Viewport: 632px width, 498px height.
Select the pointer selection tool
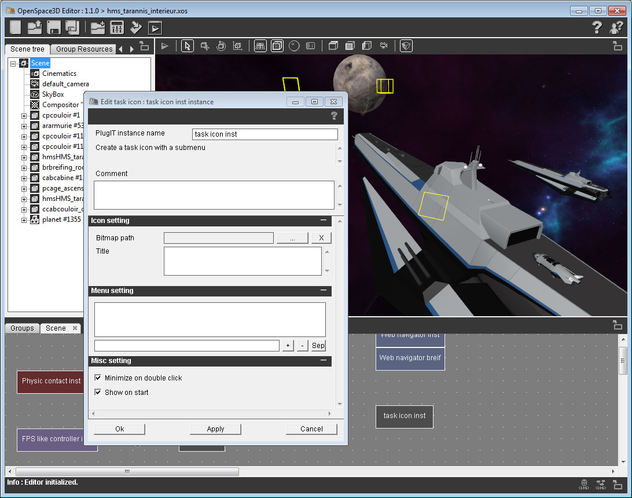[187, 46]
